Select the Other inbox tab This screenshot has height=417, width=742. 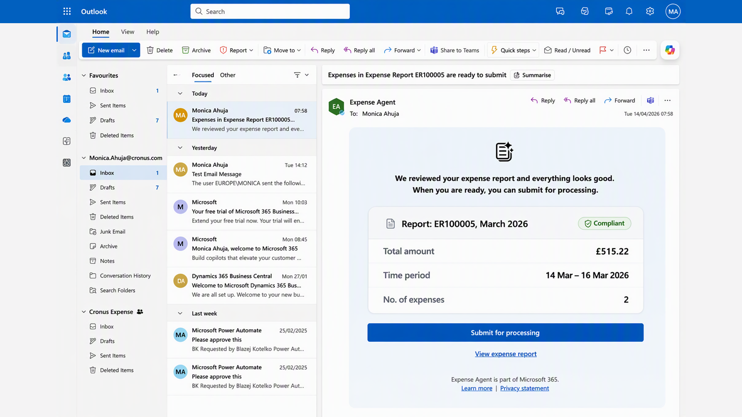click(228, 75)
